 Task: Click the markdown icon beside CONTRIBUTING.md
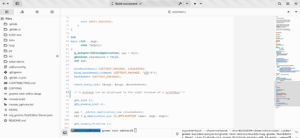click(6, 83)
